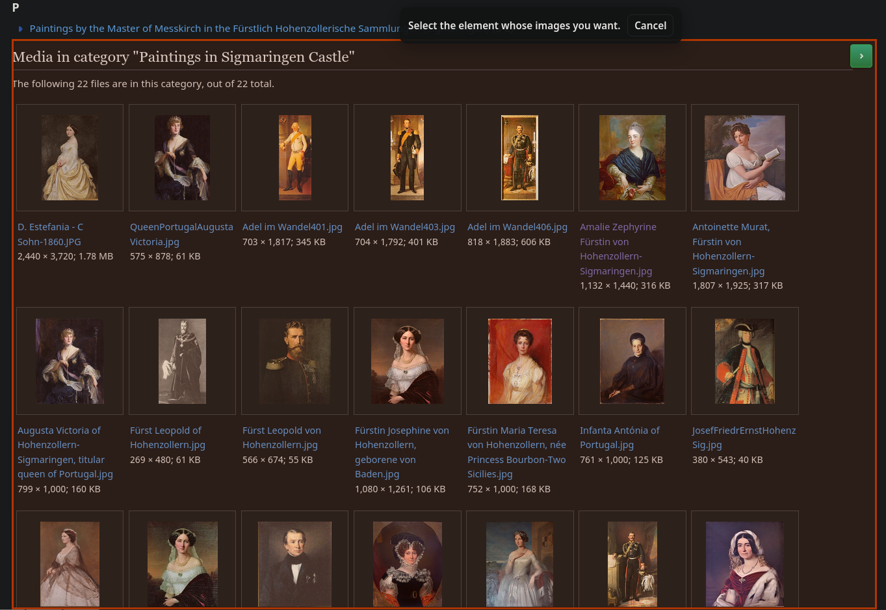886x610 pixels.
Task: Select the Fürstin Maria Teresa portrait thumbnail
Action: (x=520, y=361)
